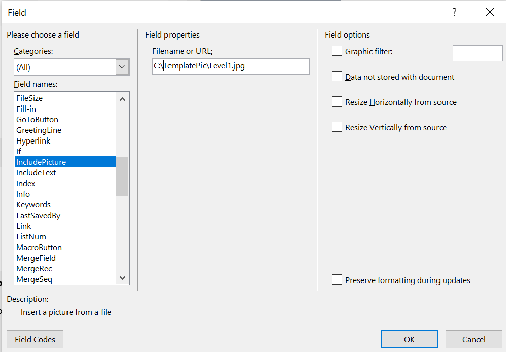Select the If field name
The width and height of the screenshot is (506, 352).
coord(65,151)
